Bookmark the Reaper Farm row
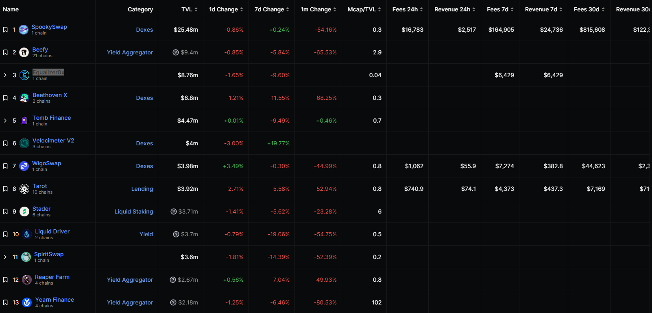Screen dimensions: 652x313 [x=5, y=280]
